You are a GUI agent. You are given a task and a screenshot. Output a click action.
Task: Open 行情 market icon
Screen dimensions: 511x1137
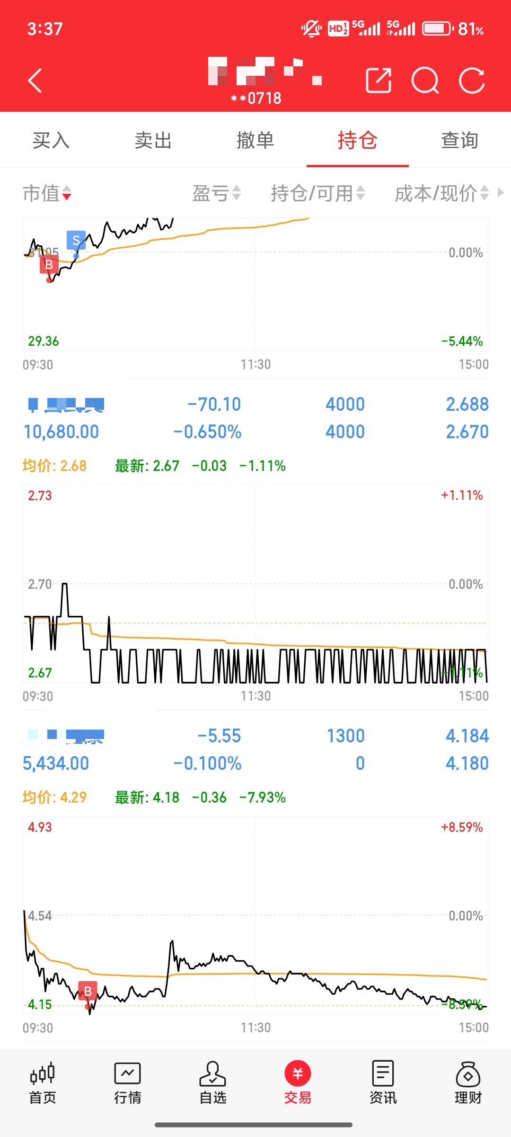pyautogui.click(x=128, y=1084)
